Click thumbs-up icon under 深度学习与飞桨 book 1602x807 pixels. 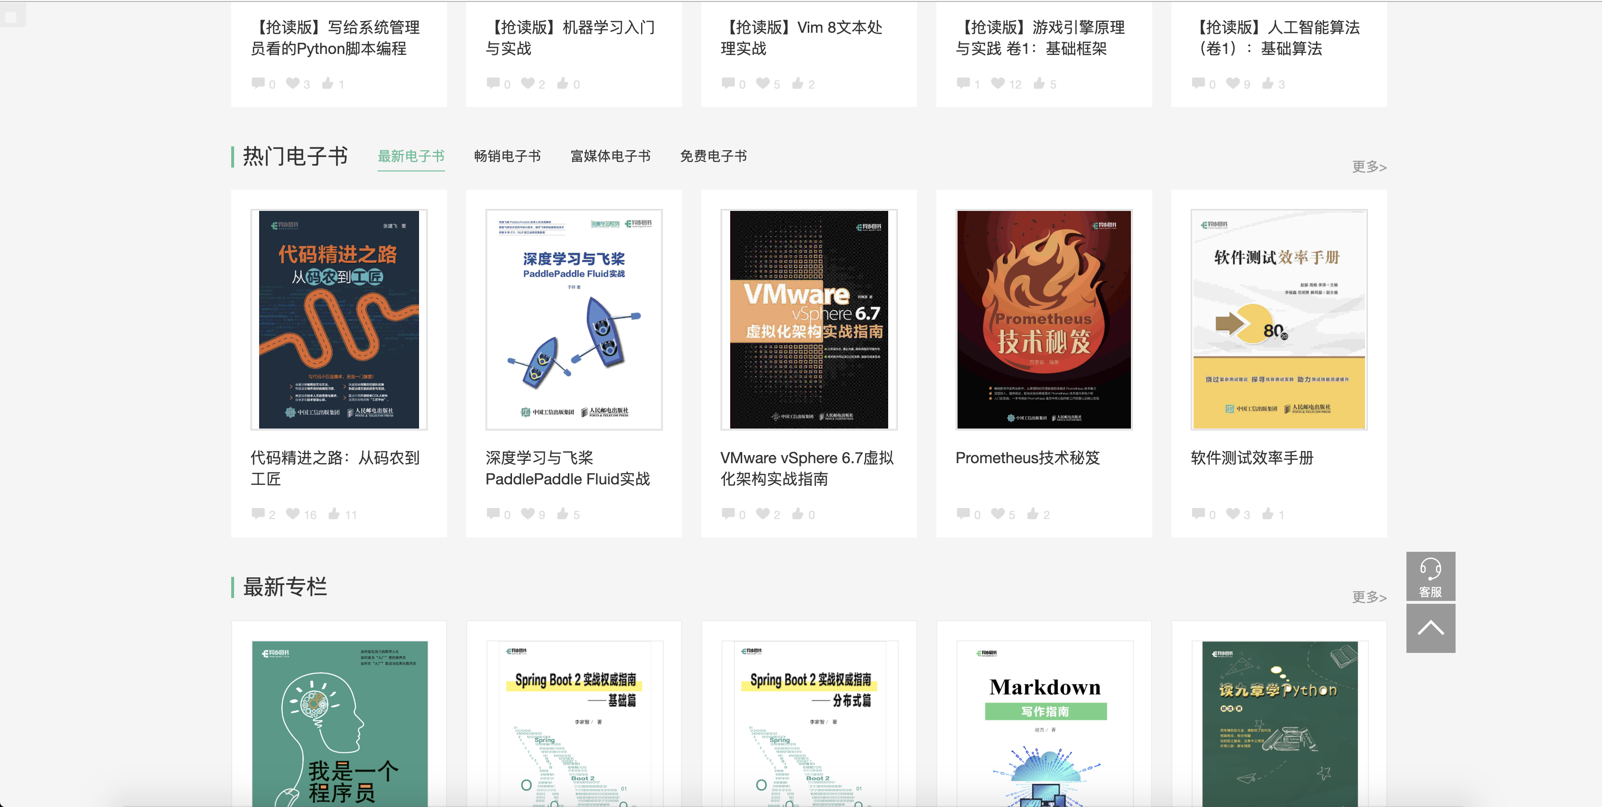[x=563, y=514]
